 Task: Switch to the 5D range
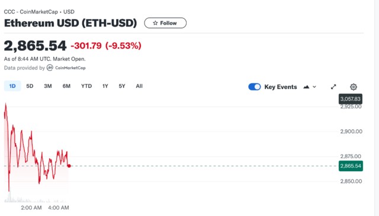pos(30,86)
